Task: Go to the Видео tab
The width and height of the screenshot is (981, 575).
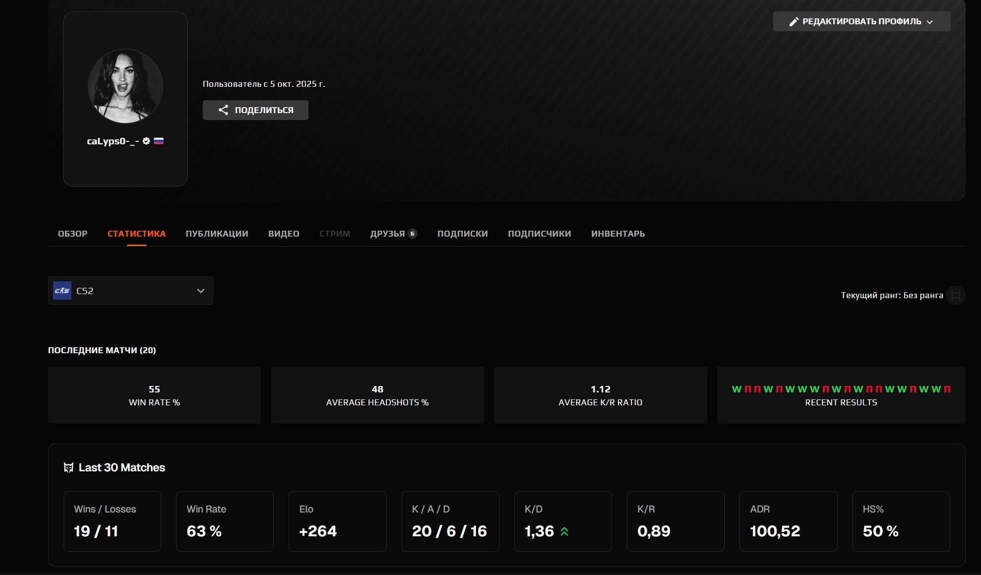Action: (x=284, y=234)
